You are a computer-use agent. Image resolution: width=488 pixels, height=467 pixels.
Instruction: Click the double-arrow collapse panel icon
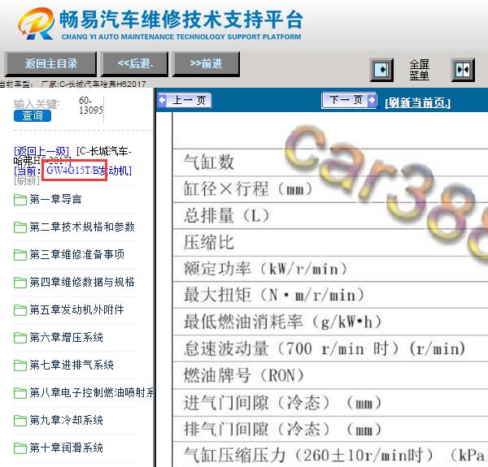(x=463, y=70)
